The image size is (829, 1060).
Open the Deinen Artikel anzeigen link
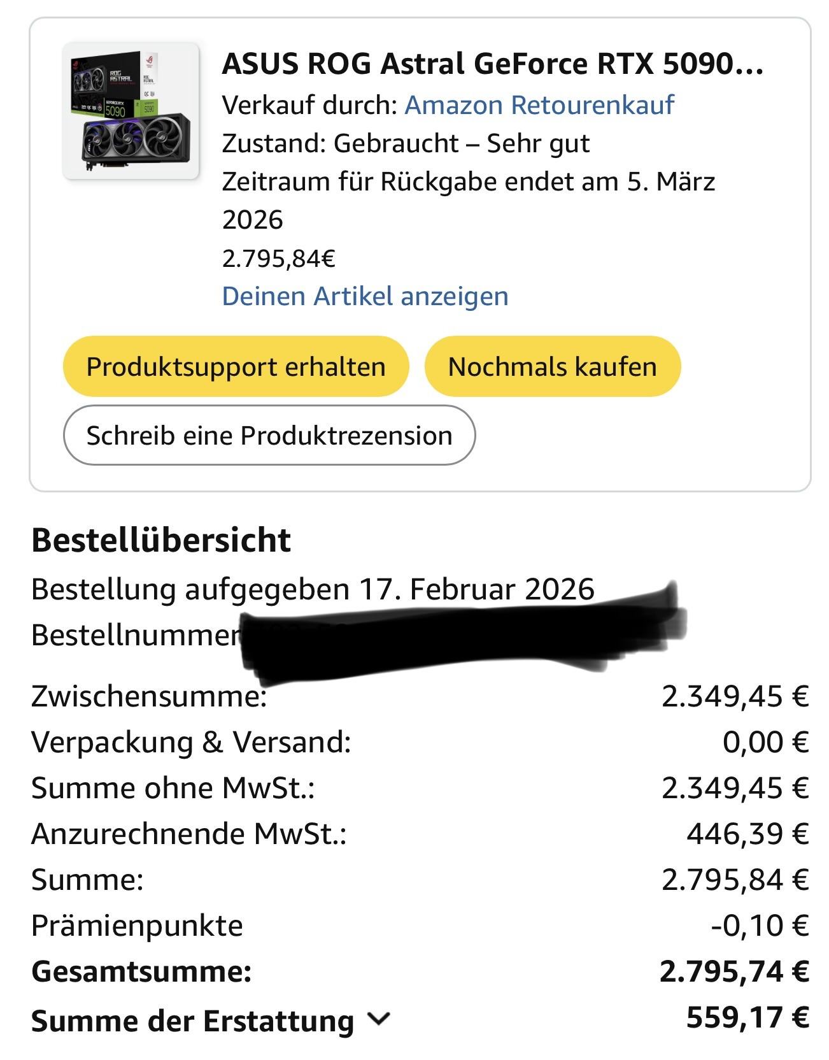click(x=365, y=296)
